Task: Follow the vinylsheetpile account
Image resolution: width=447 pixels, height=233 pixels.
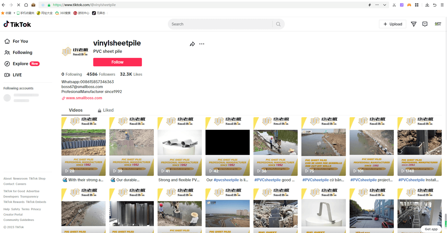Action: pyautogui.click(x=118, y=62)
